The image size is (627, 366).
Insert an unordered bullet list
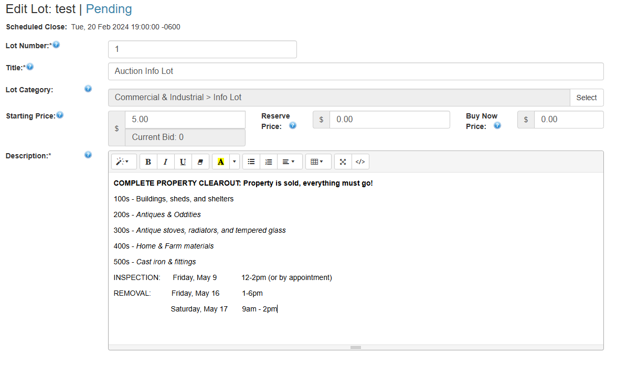pyautogui.click(x=251, y=162)
